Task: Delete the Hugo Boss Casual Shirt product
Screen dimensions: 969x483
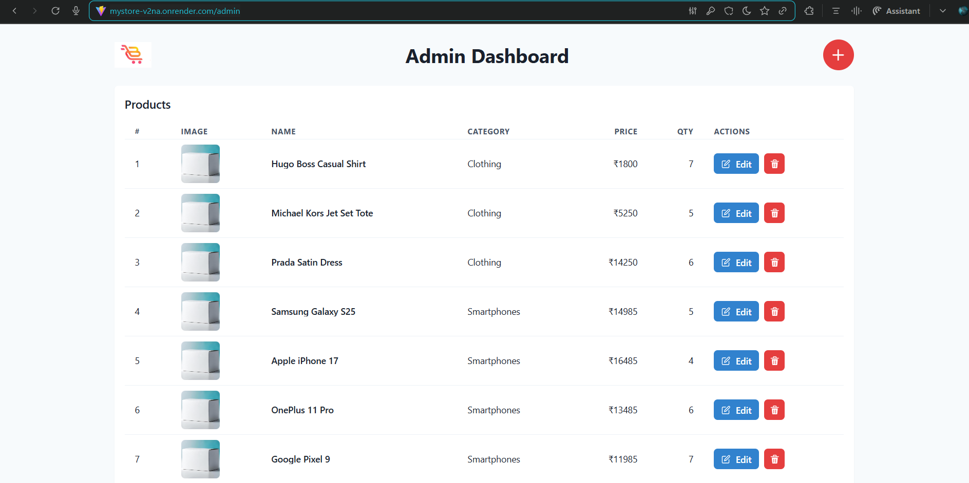Action: 774,164
